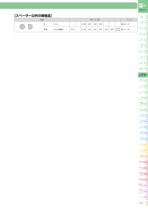Screen dimensions: 148x209
Task: Jump to orange index tab 23
Action: point(143,156)
